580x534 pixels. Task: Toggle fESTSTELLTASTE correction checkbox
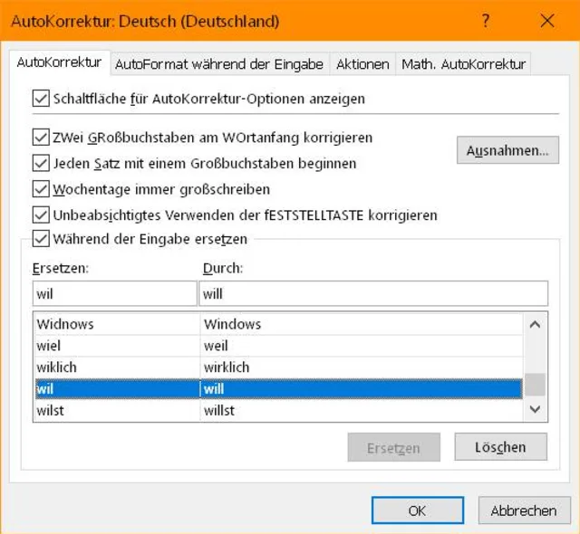pos(41,215)
